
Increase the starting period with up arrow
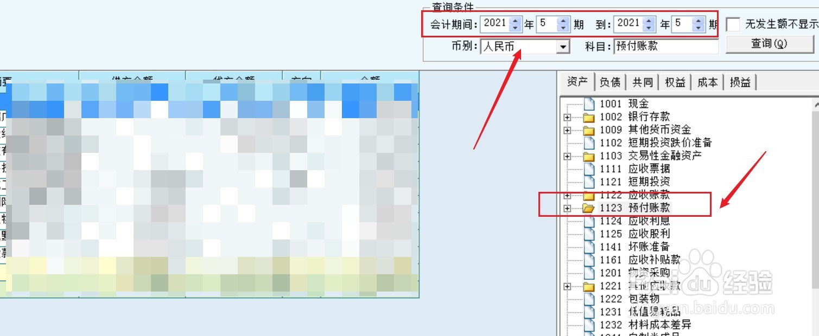click(563, 21)
